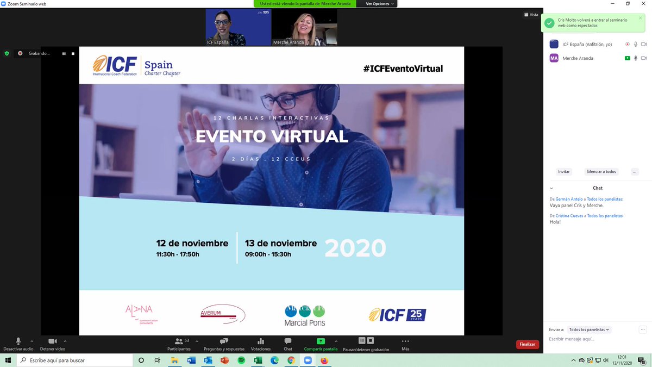
Task: Click the Invitar button
Action: coord(564,171)
